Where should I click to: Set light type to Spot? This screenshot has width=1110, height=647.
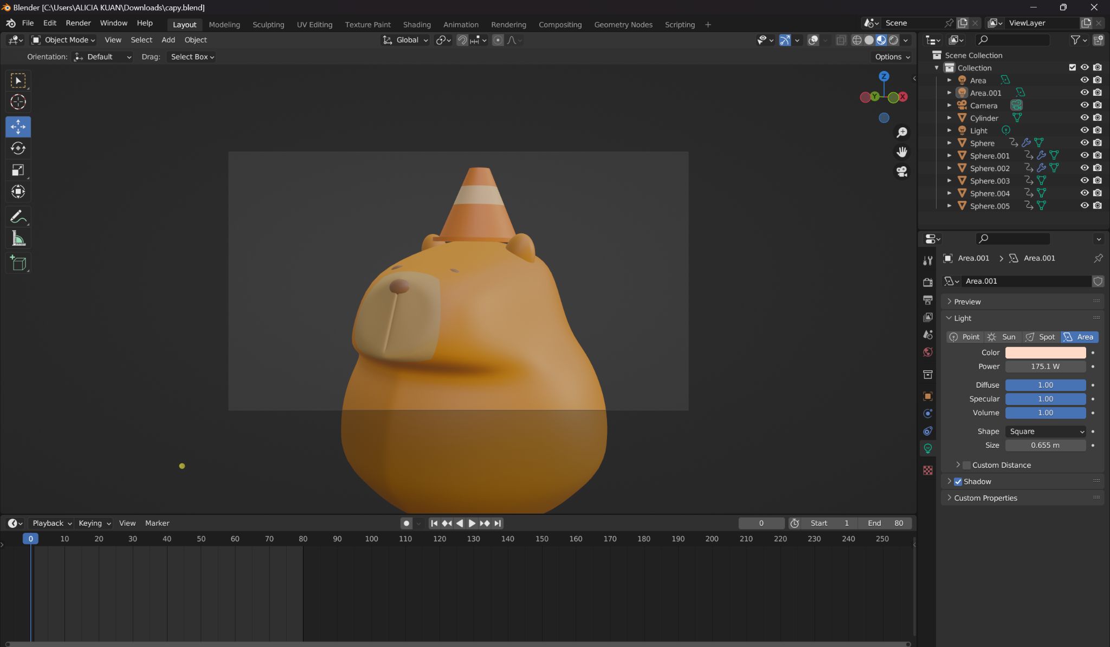pos(1041,337)
